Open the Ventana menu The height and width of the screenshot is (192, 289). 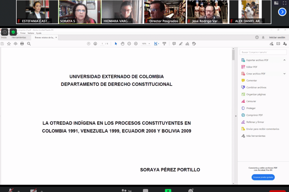[31, 33]
